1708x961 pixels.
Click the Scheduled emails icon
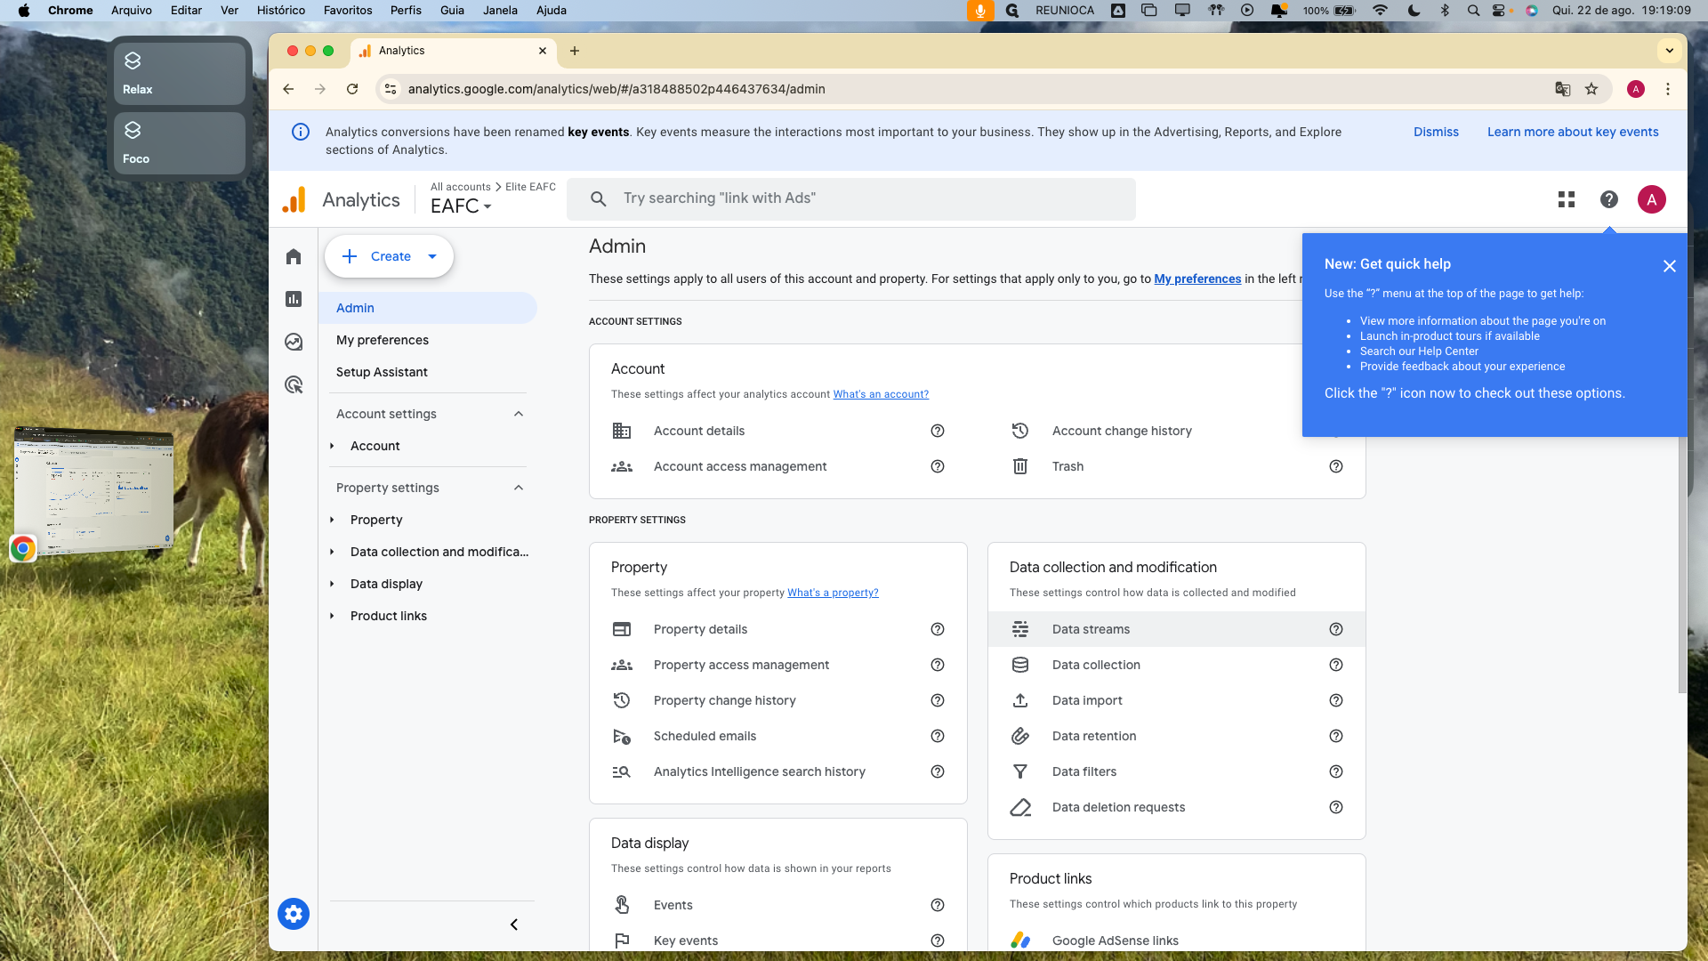click(622, 736)
